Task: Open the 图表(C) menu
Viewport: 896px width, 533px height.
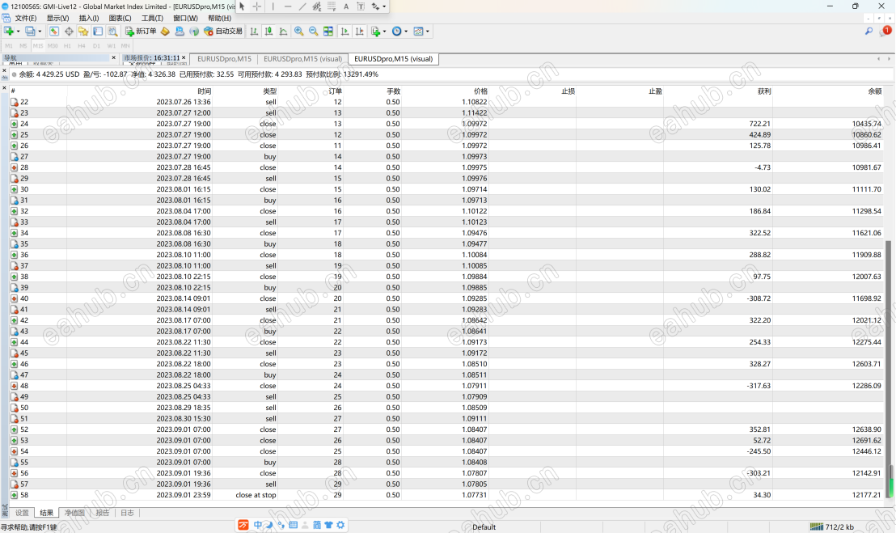Action: 120,19
